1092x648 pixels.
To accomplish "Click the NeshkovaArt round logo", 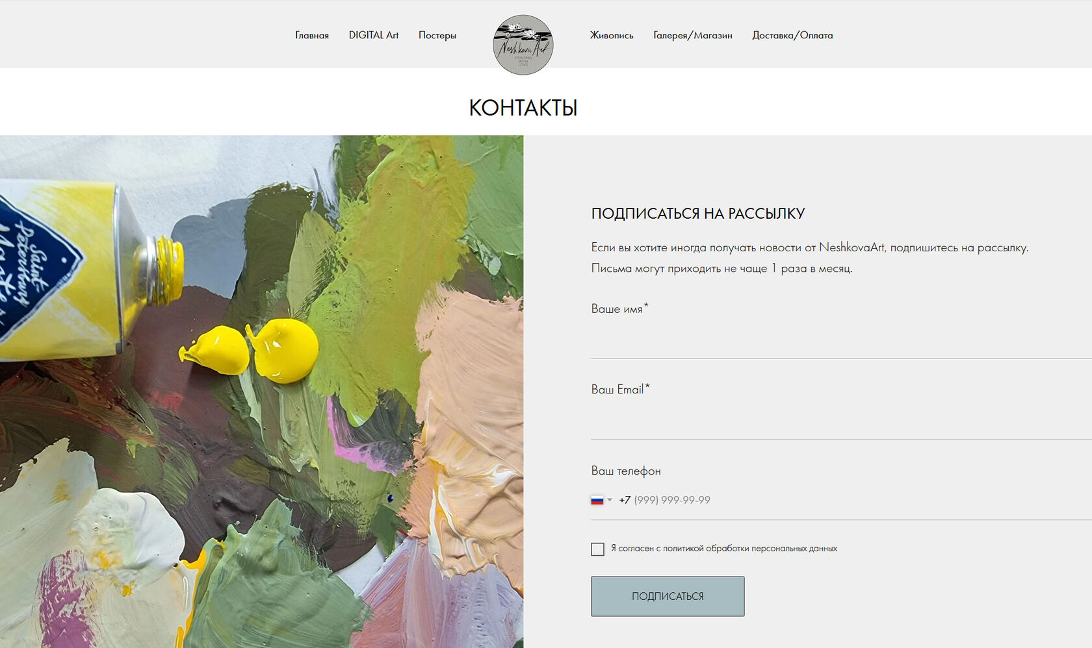I will coord(523,45).
